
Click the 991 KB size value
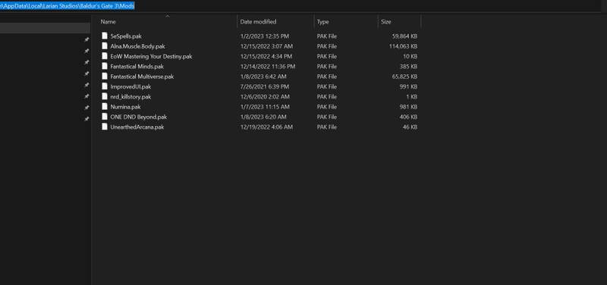click(408, 86)
